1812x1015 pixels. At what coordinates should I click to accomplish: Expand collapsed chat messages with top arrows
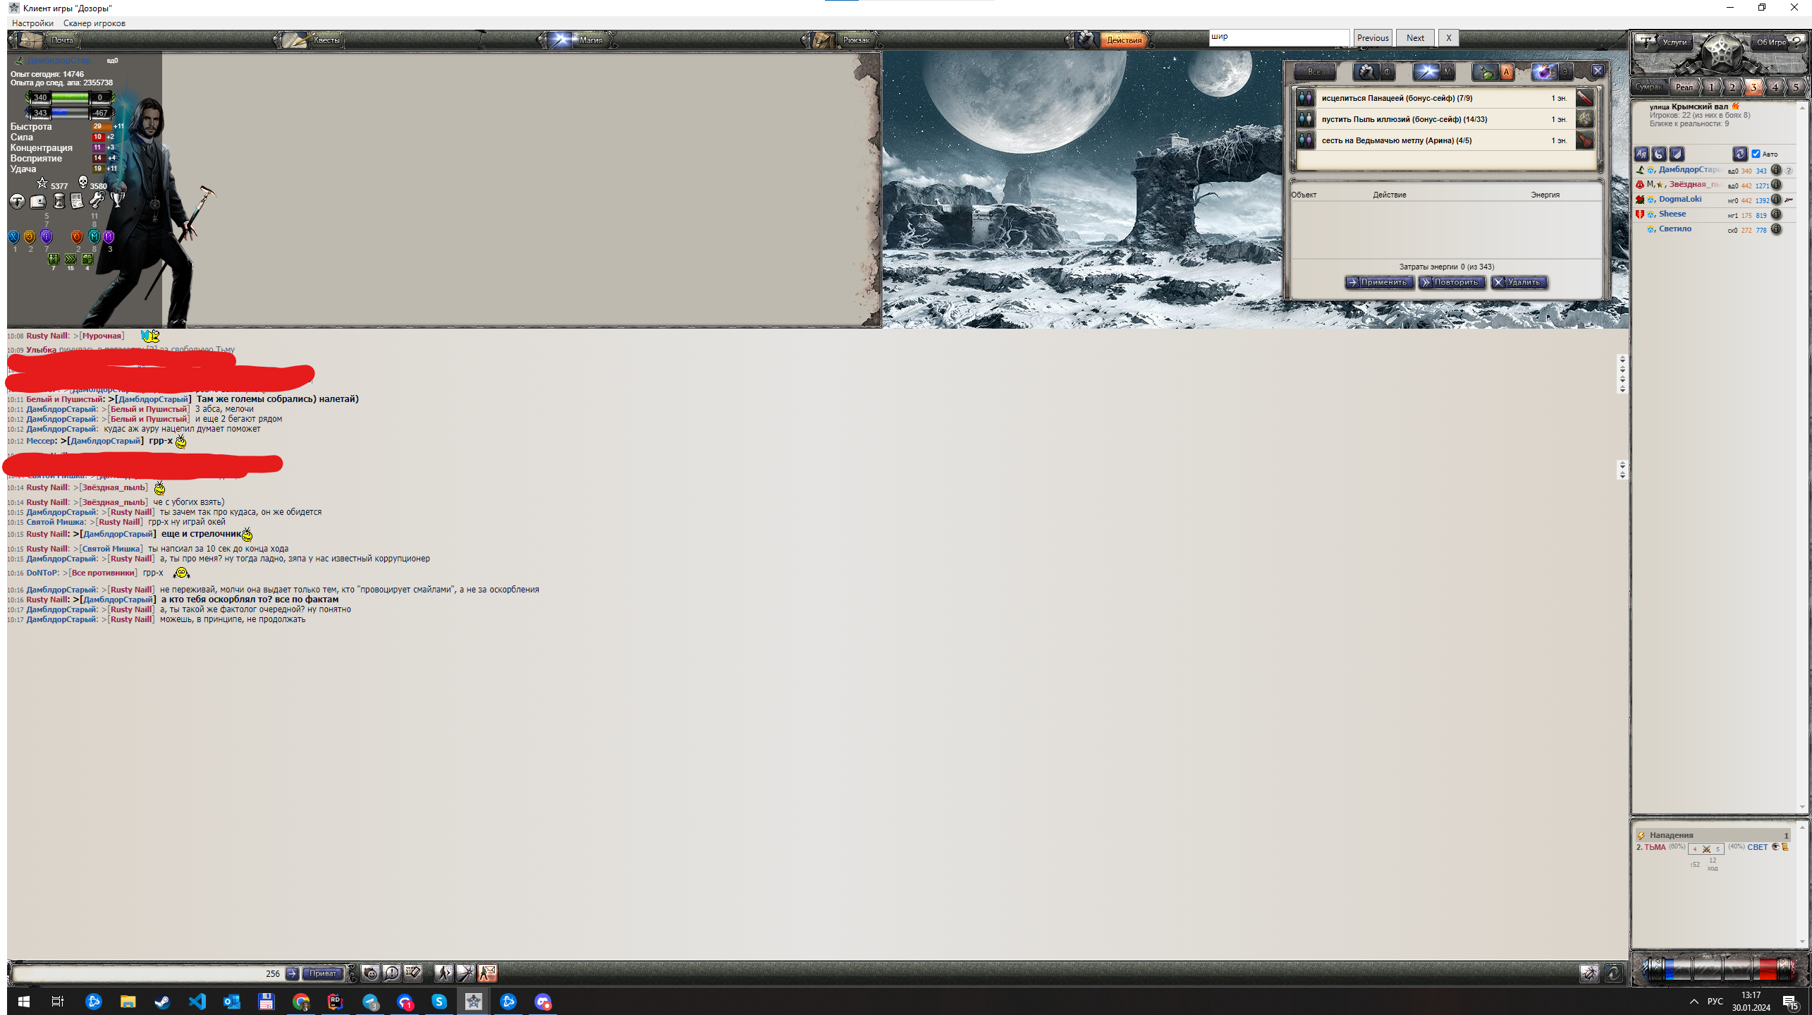click(1622, 374)
